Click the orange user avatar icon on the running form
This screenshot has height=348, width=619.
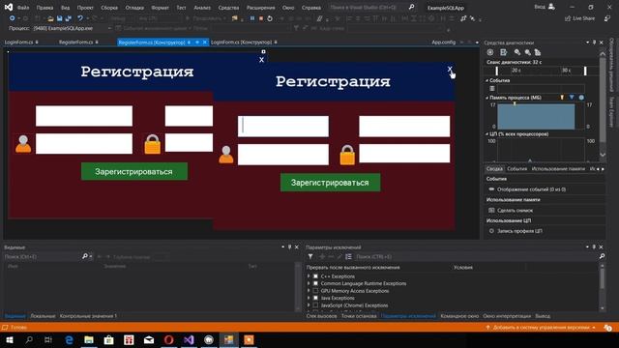(226, 155)
